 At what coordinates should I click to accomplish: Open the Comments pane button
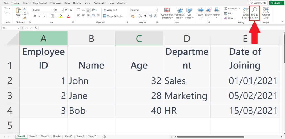click(258, 3)
